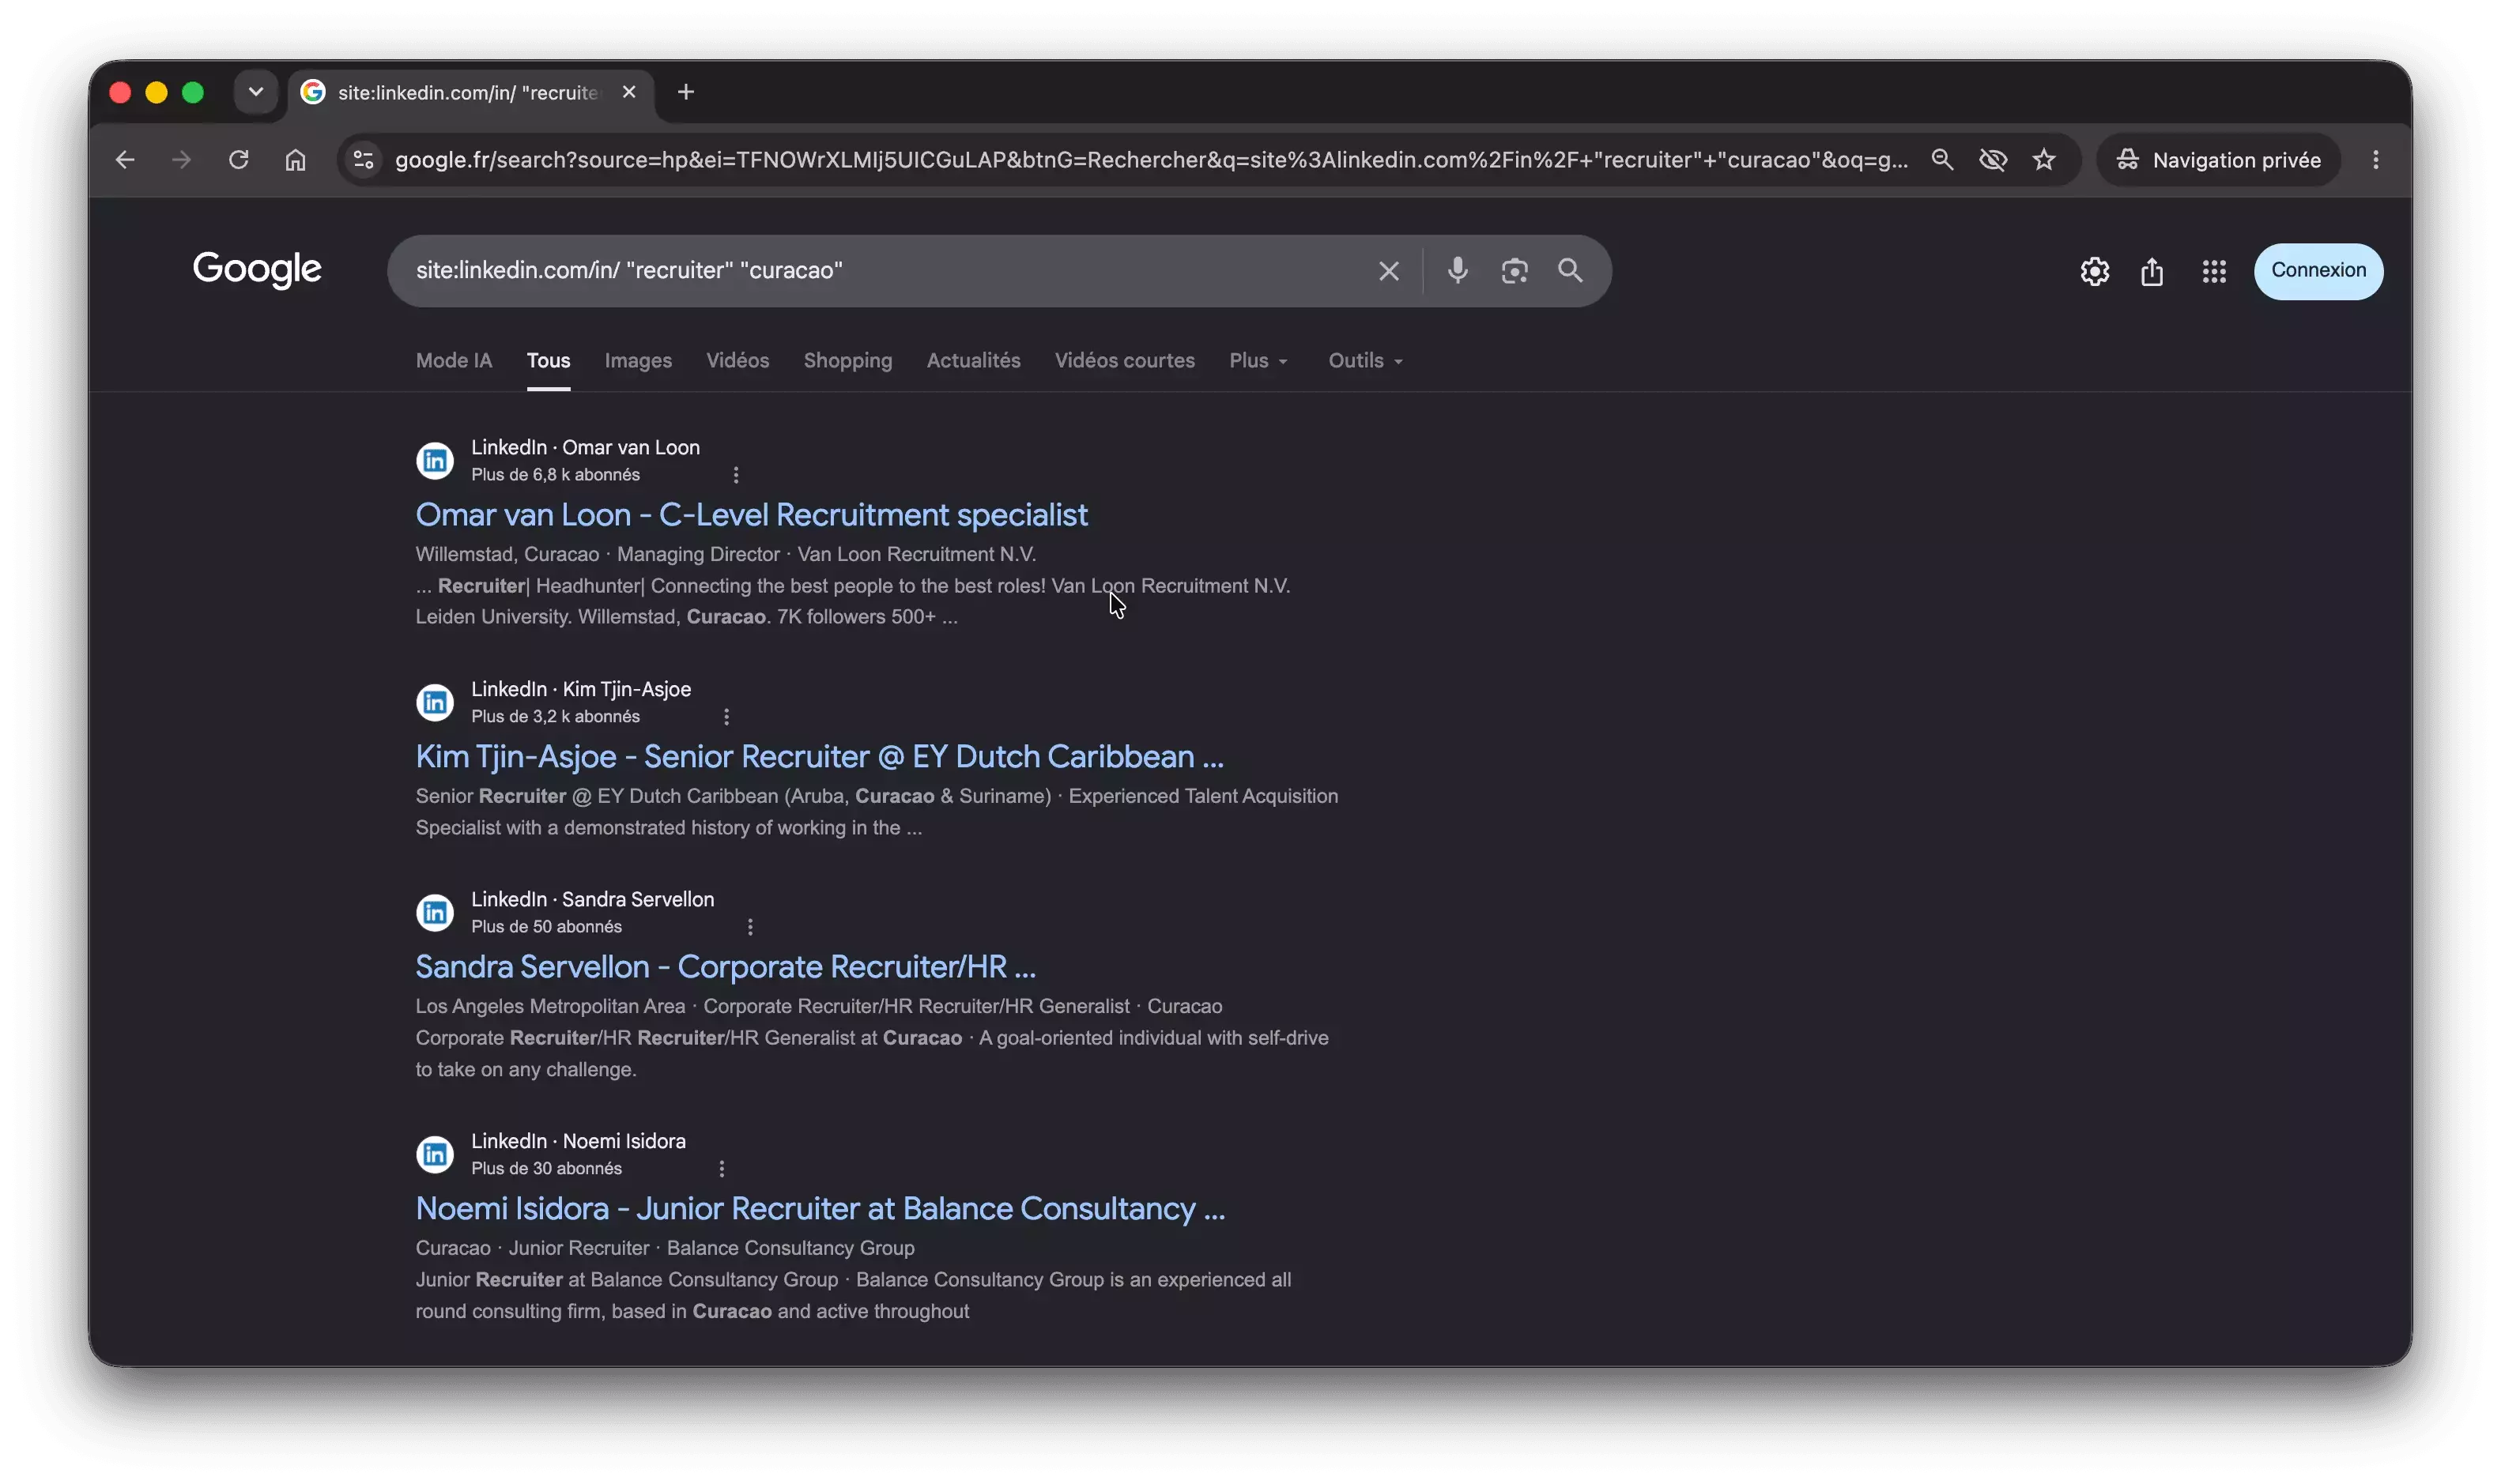Image resolution: width=2501 pixels, height=1484 pixels.
Task: Click LinkedIn favicon beside Omar van Loon
Action: pyautogui.click(x=435, y=461)
